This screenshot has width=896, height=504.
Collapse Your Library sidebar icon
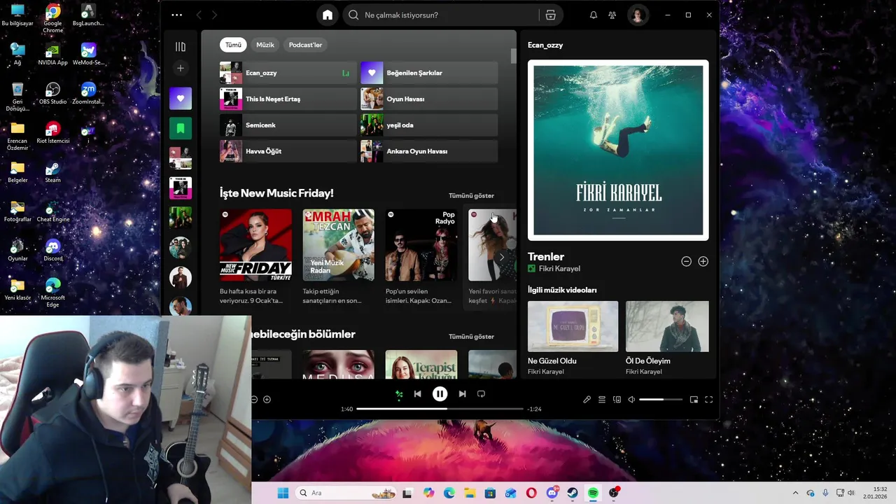click(181, 47)
